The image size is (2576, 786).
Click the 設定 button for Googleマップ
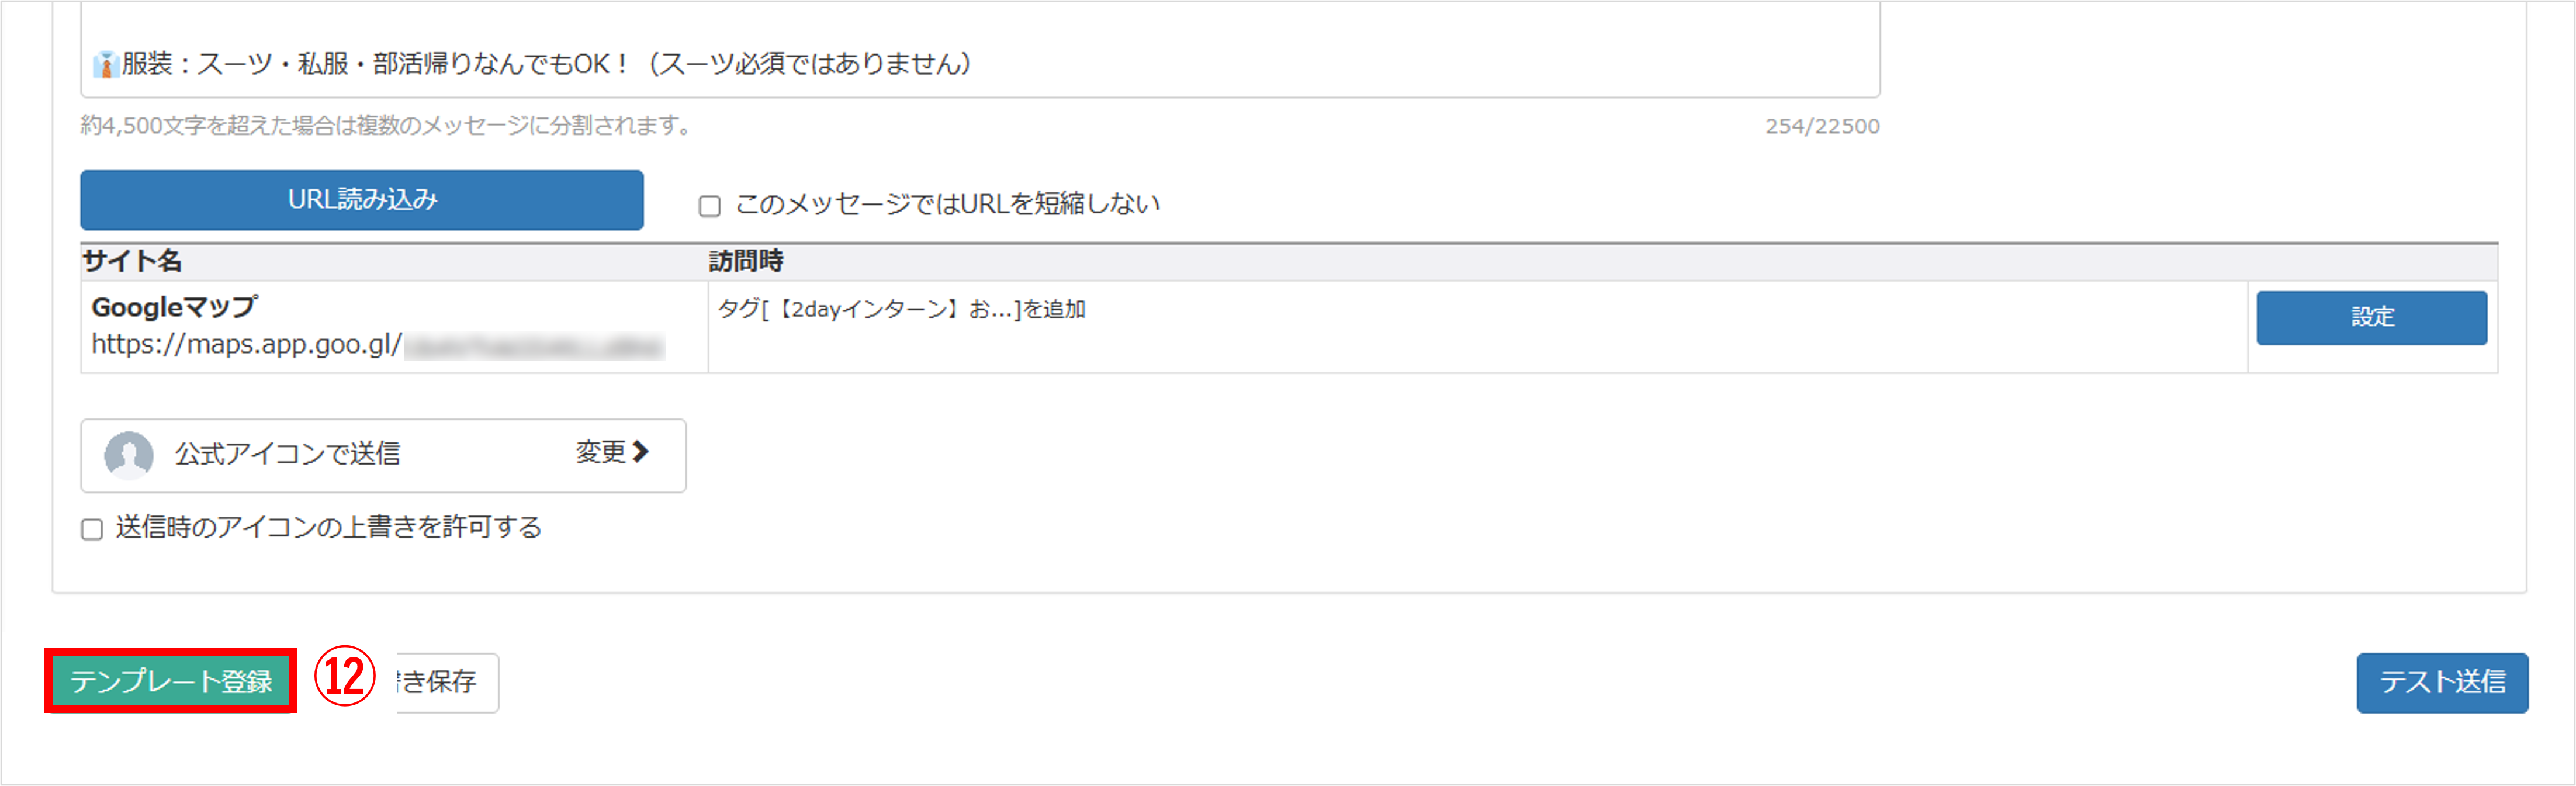point(2370,318)
